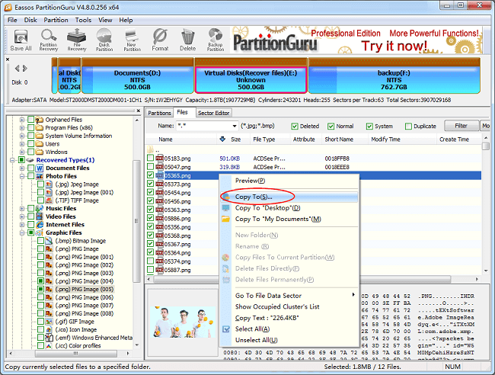Choose Copy To(S)... menu entry
Image resolution: width=495 pixels, height=375 pixels.
(x=289, y=197)
